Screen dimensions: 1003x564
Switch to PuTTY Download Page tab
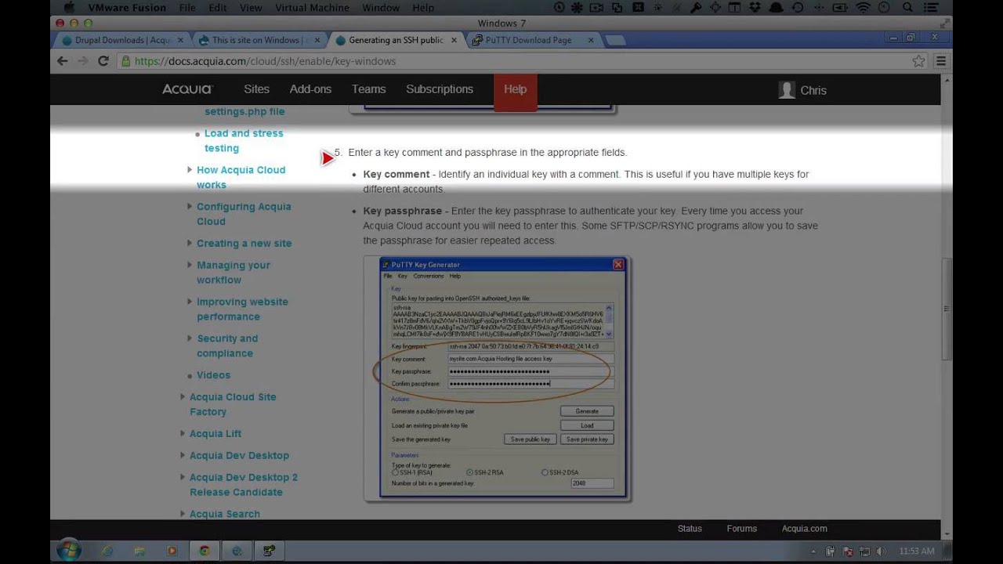pos(533,40)
